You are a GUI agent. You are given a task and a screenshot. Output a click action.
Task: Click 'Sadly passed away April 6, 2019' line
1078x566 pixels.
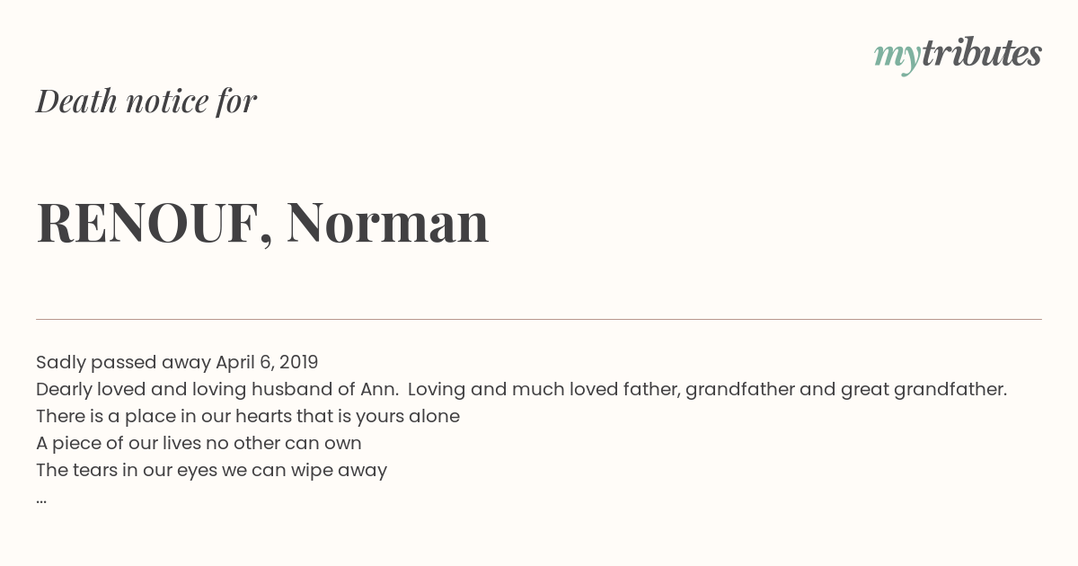[177, 362]
